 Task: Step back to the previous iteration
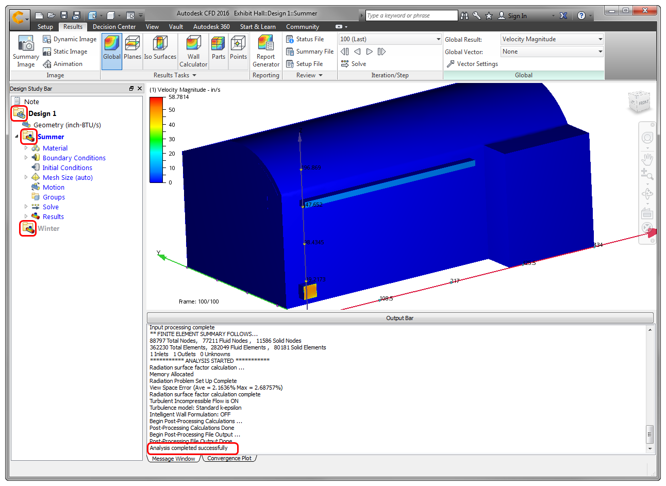357,52
